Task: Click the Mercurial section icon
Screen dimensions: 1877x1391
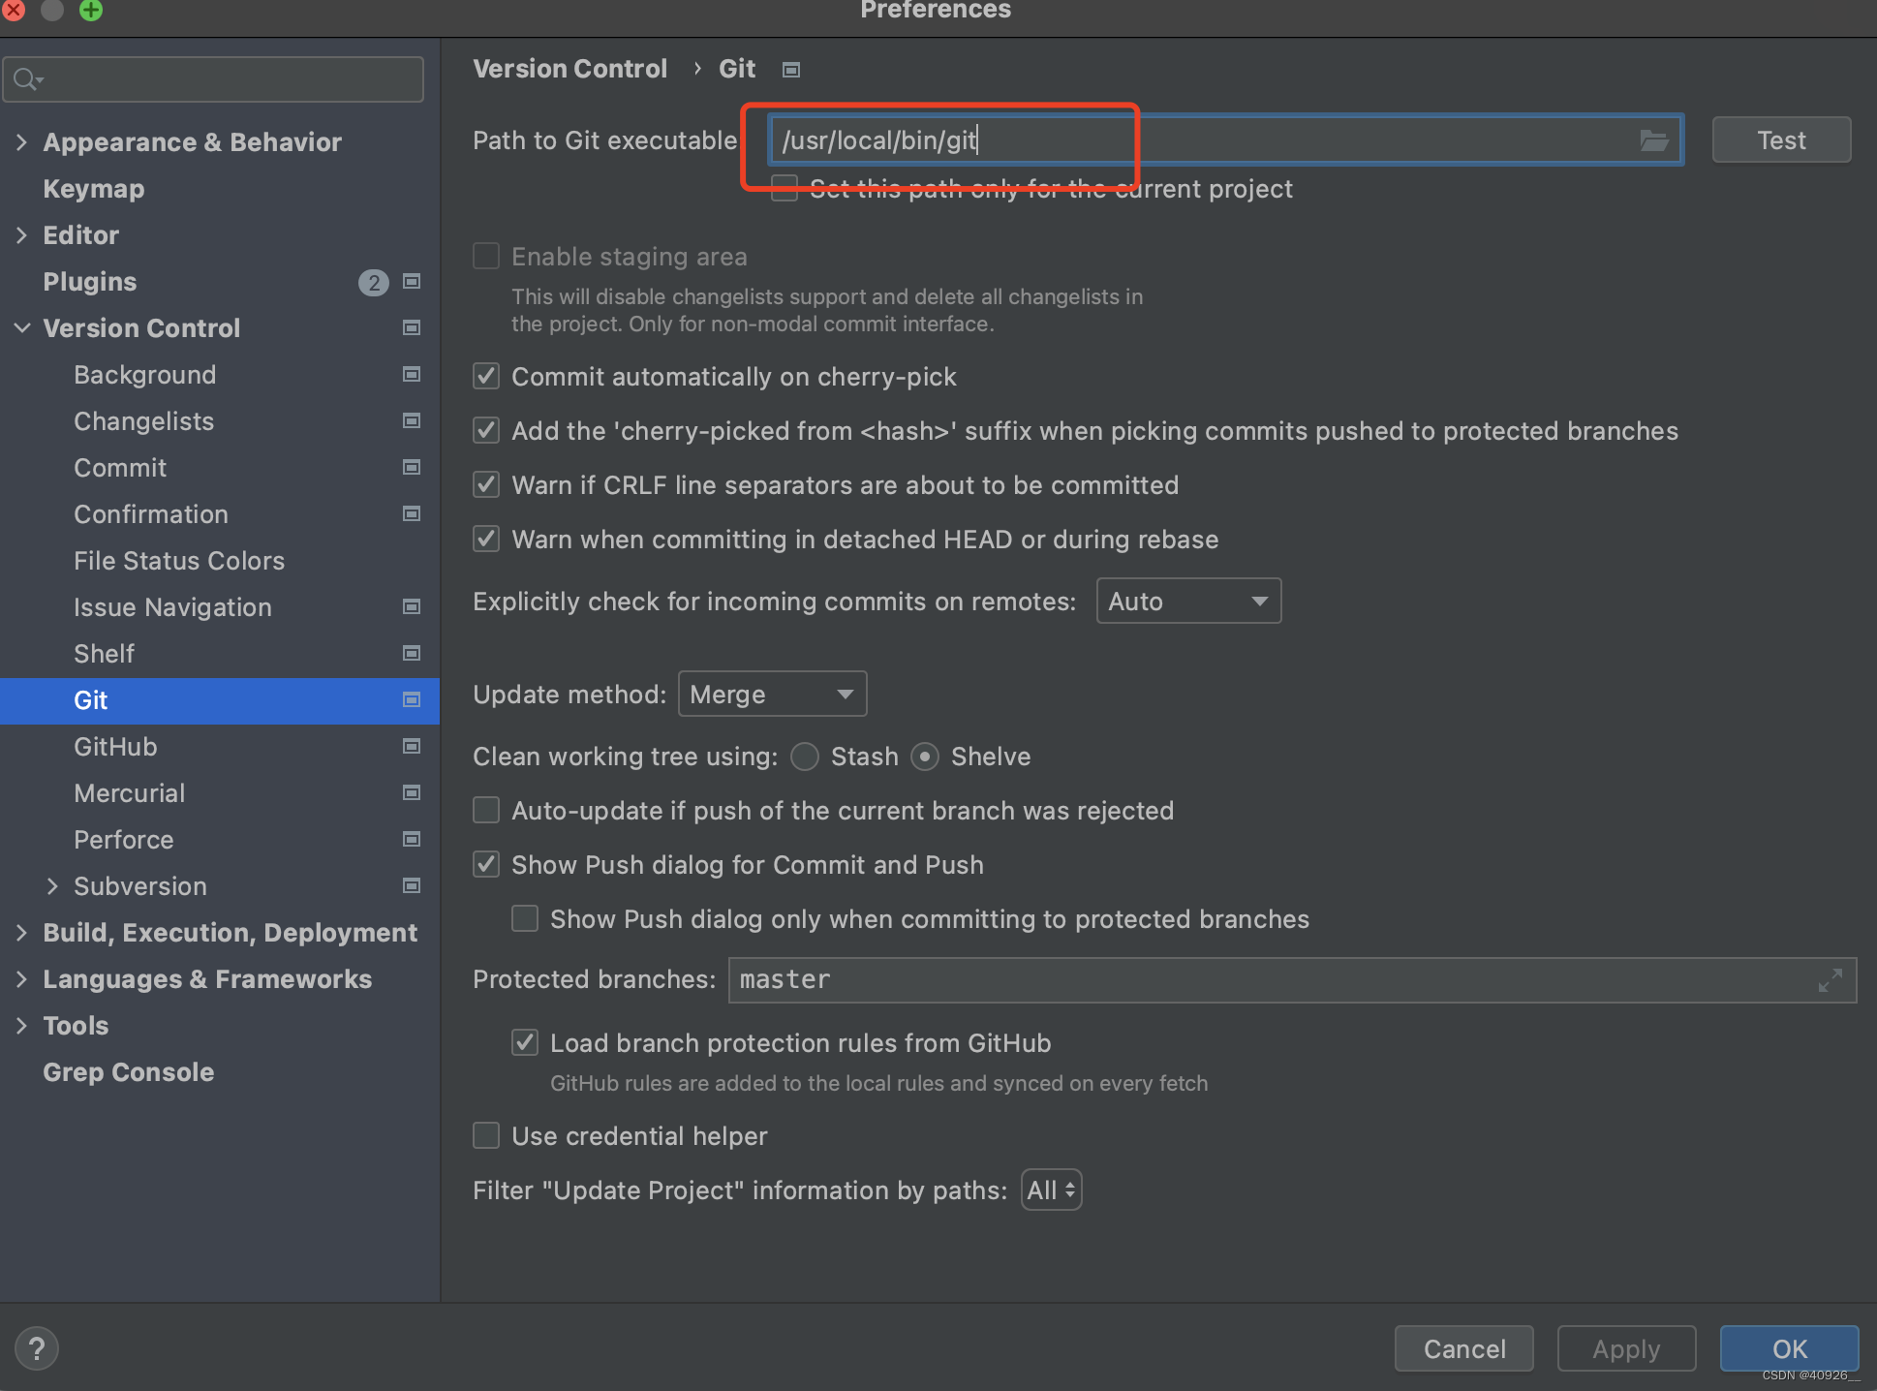Action: tap(414, 790)
